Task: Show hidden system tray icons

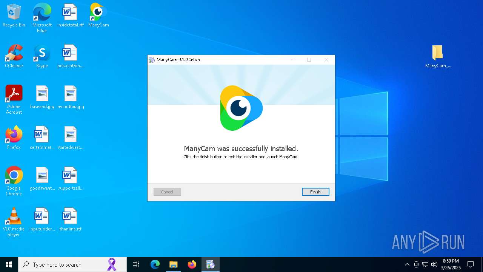Action: [407, 264]
